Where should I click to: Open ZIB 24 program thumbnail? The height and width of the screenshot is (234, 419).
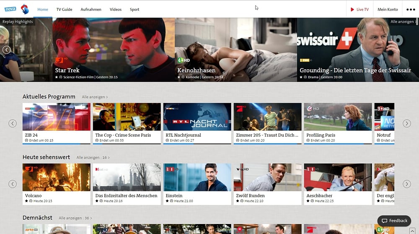point(57,117)
